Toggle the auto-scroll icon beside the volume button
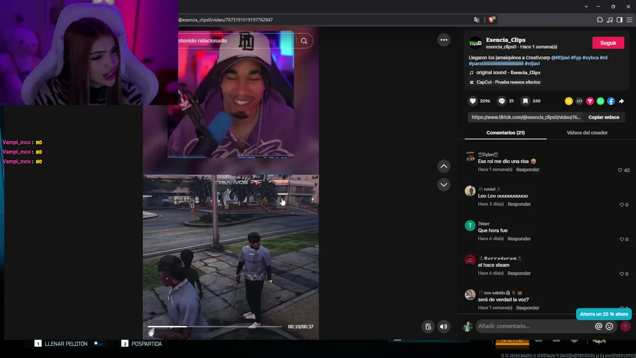636x358 pixels. click(428, 327)
